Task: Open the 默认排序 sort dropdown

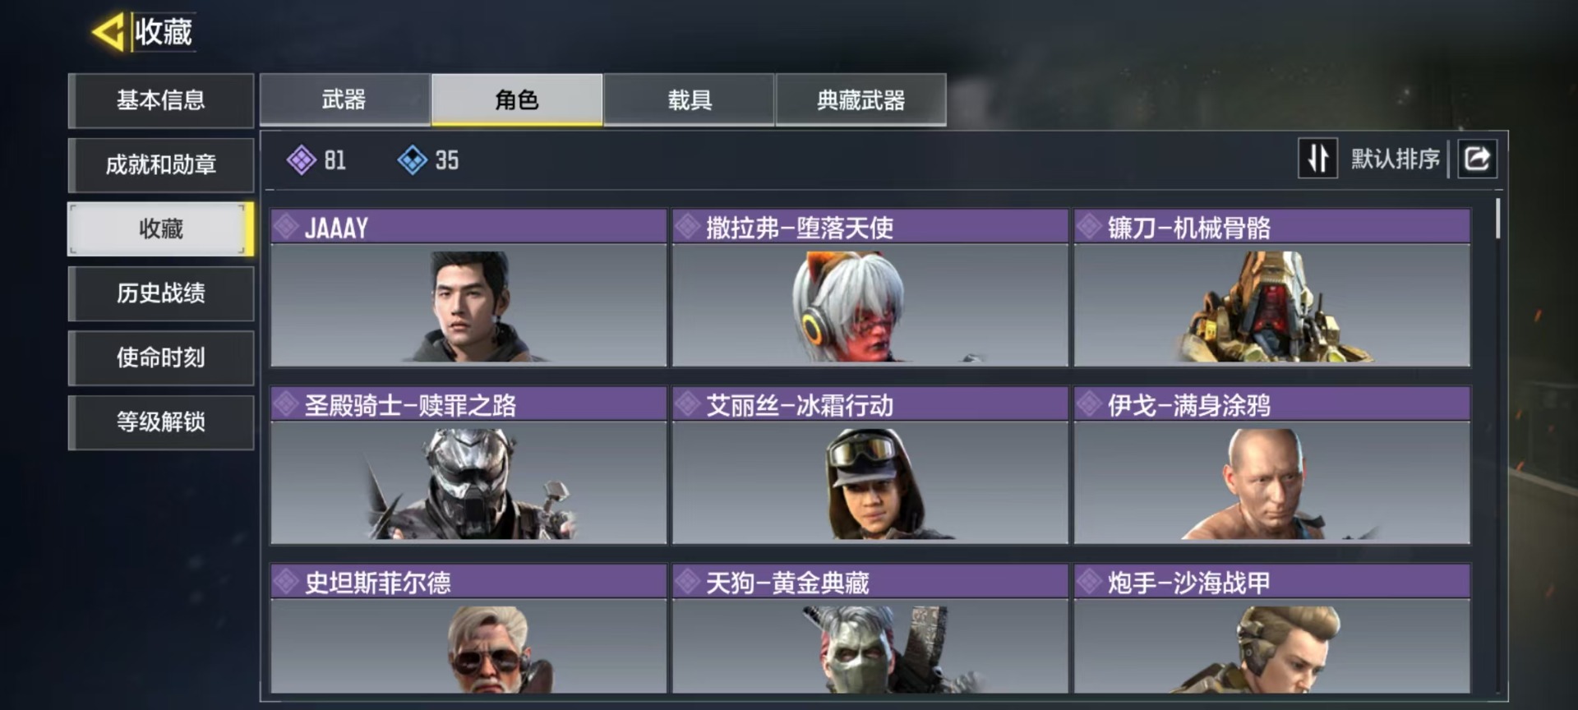Action: (x=1395, y=159)
